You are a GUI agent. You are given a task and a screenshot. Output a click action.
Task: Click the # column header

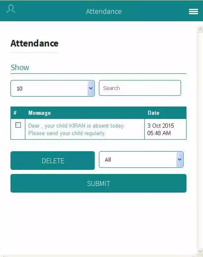15,113
